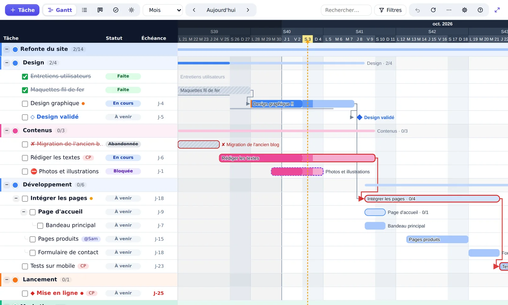Collapse Page d'accueil subtasks
508x305 pixels.
pyautogui.click(x=23, y=212)
